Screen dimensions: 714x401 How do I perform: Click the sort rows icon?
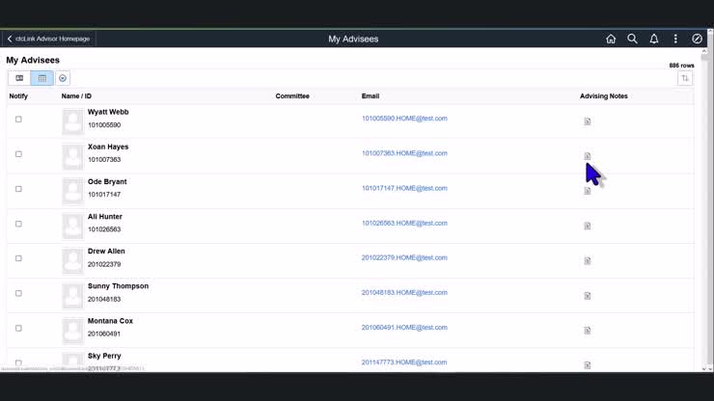point(685,78)
